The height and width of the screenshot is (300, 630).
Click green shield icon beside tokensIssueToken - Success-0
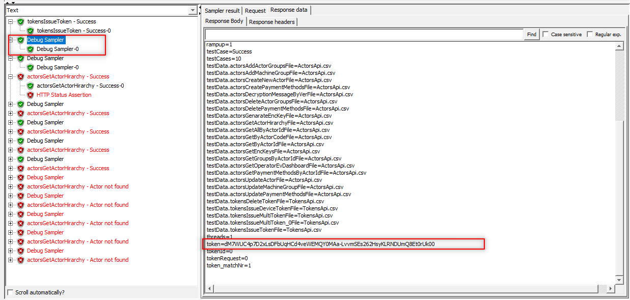tap(30, 31)
